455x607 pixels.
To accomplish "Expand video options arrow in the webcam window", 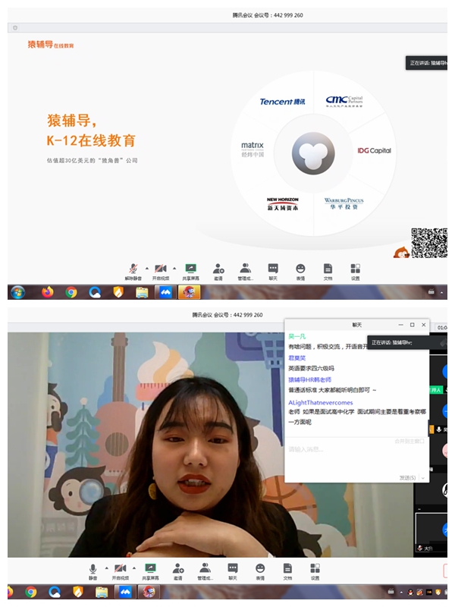I will 134,568.
